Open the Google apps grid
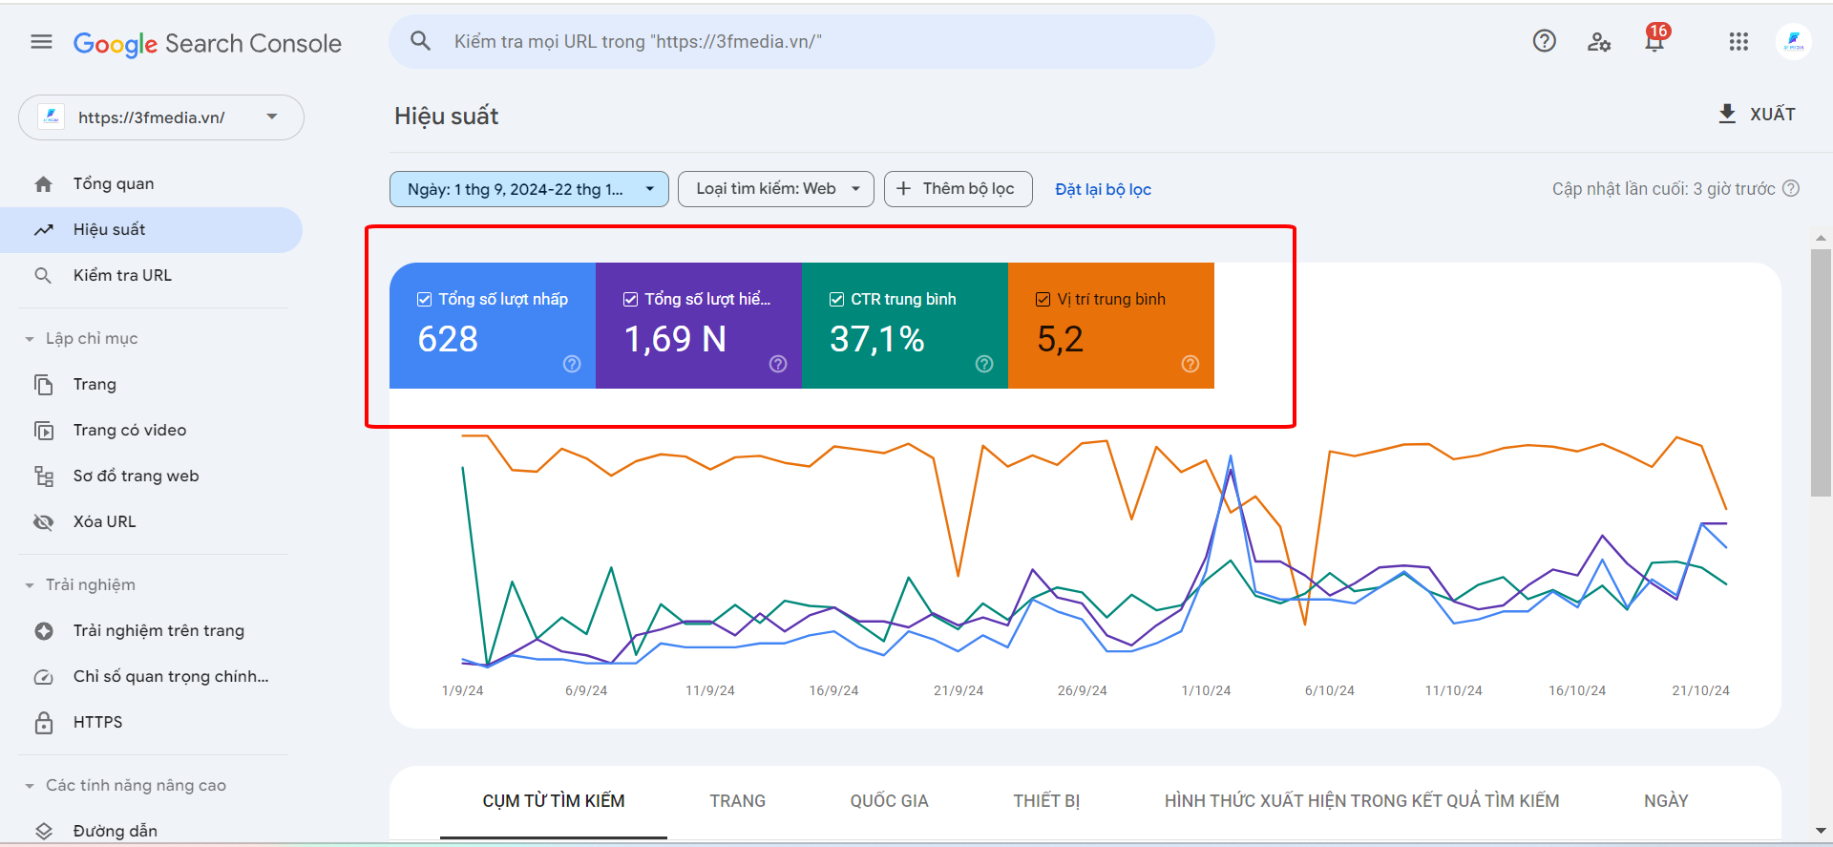This screenshot has height=847, width=1833. point(1738,42)
